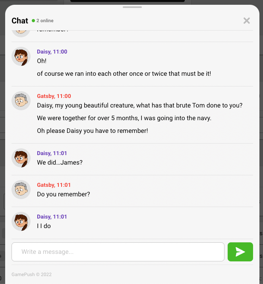
Task: Click the message input field
Action: point(118,252)
